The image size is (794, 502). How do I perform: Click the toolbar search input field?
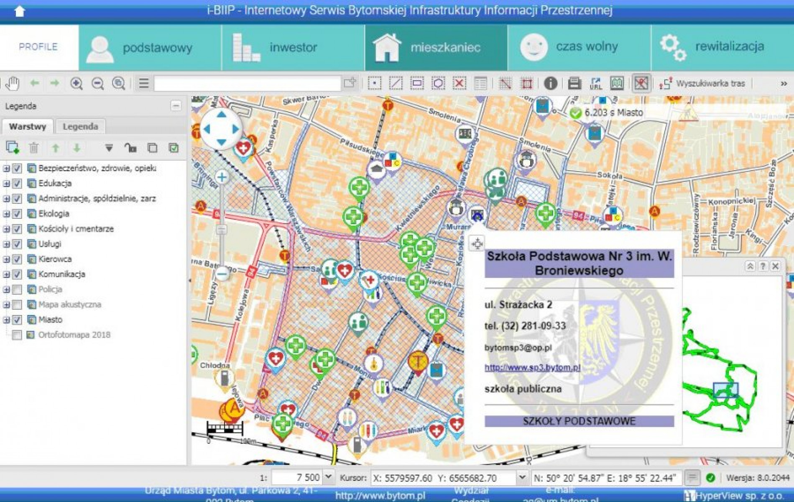coord(247,83)
